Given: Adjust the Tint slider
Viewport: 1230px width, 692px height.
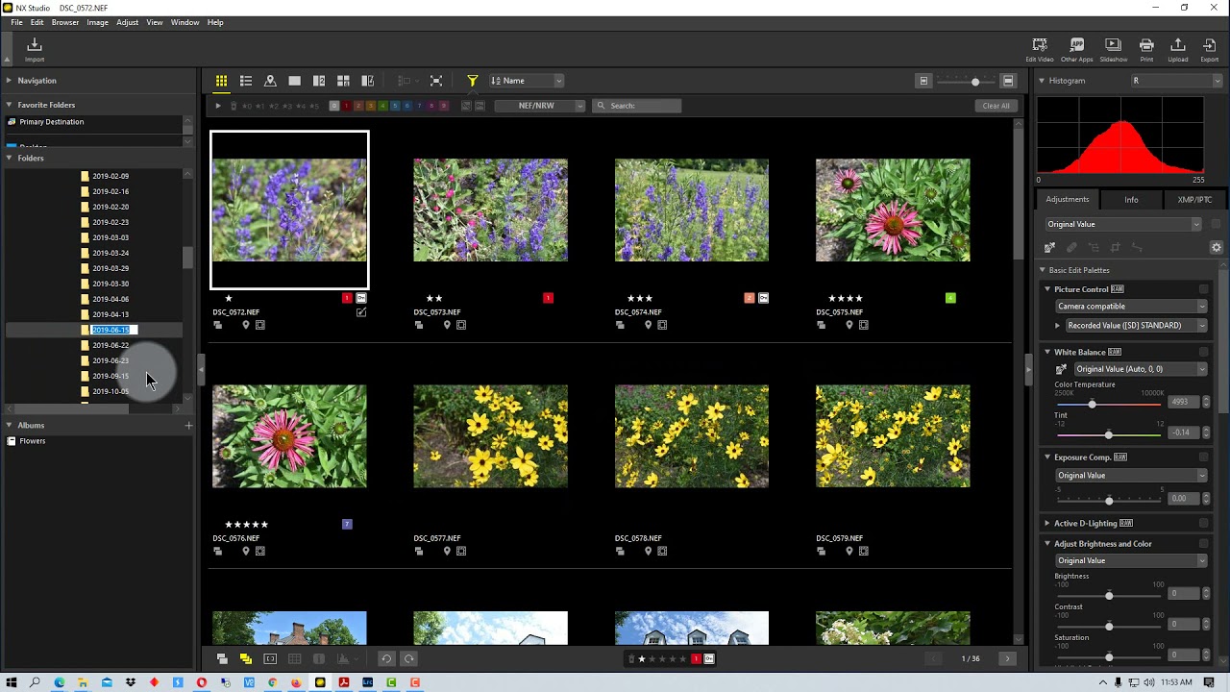Looking at the screenshot, I should tap(1108, 434).
